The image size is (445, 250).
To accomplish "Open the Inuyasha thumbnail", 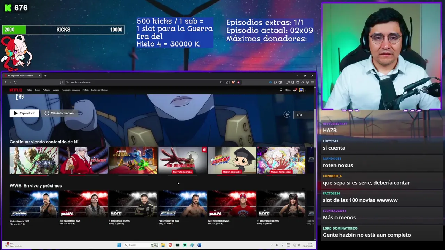I will (83, 160).
